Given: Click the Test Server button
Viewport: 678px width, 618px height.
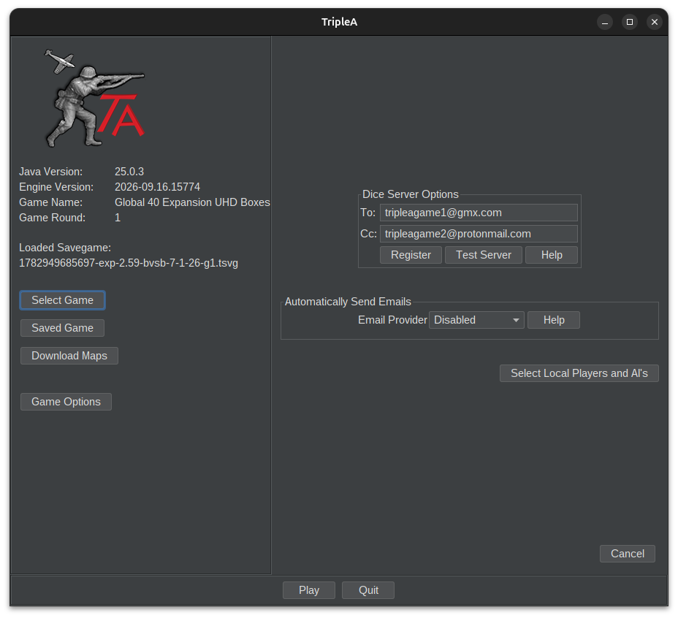Looking at the screenshot, I should click(x=484, y=255).
